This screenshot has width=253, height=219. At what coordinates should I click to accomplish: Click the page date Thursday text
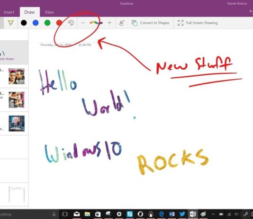pyautogui.click(x=55, y=45)
